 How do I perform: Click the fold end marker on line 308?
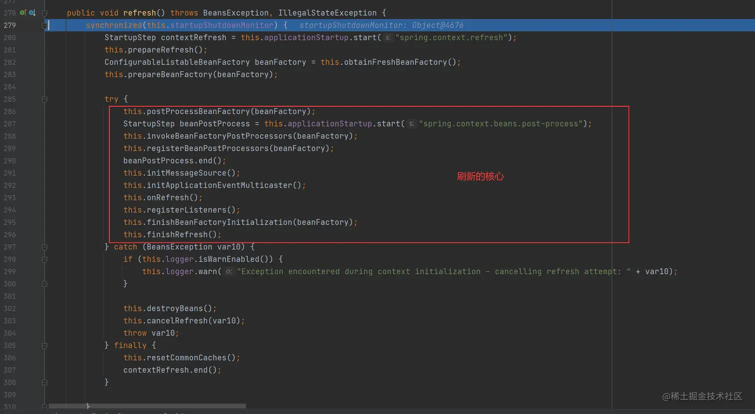(44, 382)
